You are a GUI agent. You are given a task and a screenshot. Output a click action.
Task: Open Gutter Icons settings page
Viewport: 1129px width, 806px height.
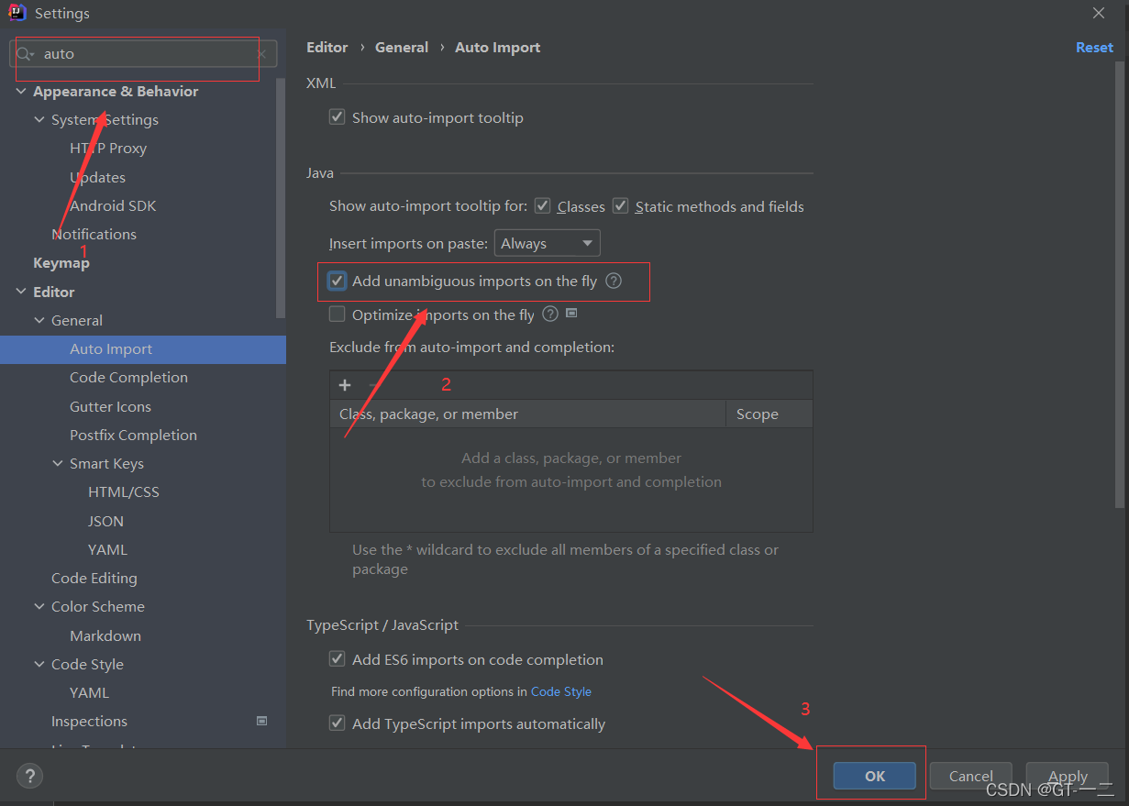point(110,406)
